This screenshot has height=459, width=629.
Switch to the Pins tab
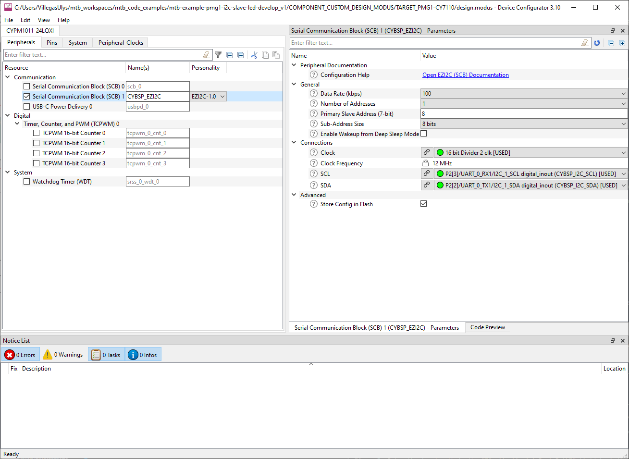(x=52, y=43)
